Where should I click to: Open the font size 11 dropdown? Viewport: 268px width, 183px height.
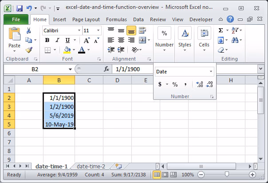pos(98,30)
